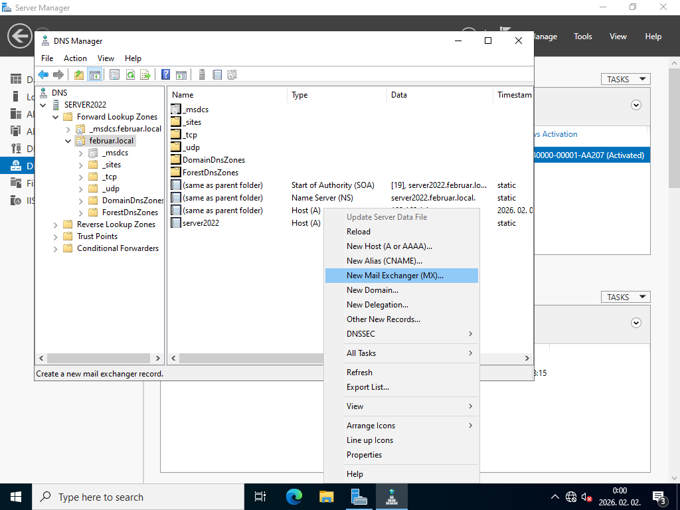Open the Action menu in DNS Manager
This screenshot has width=680, height=510.
tap(75, 58)
